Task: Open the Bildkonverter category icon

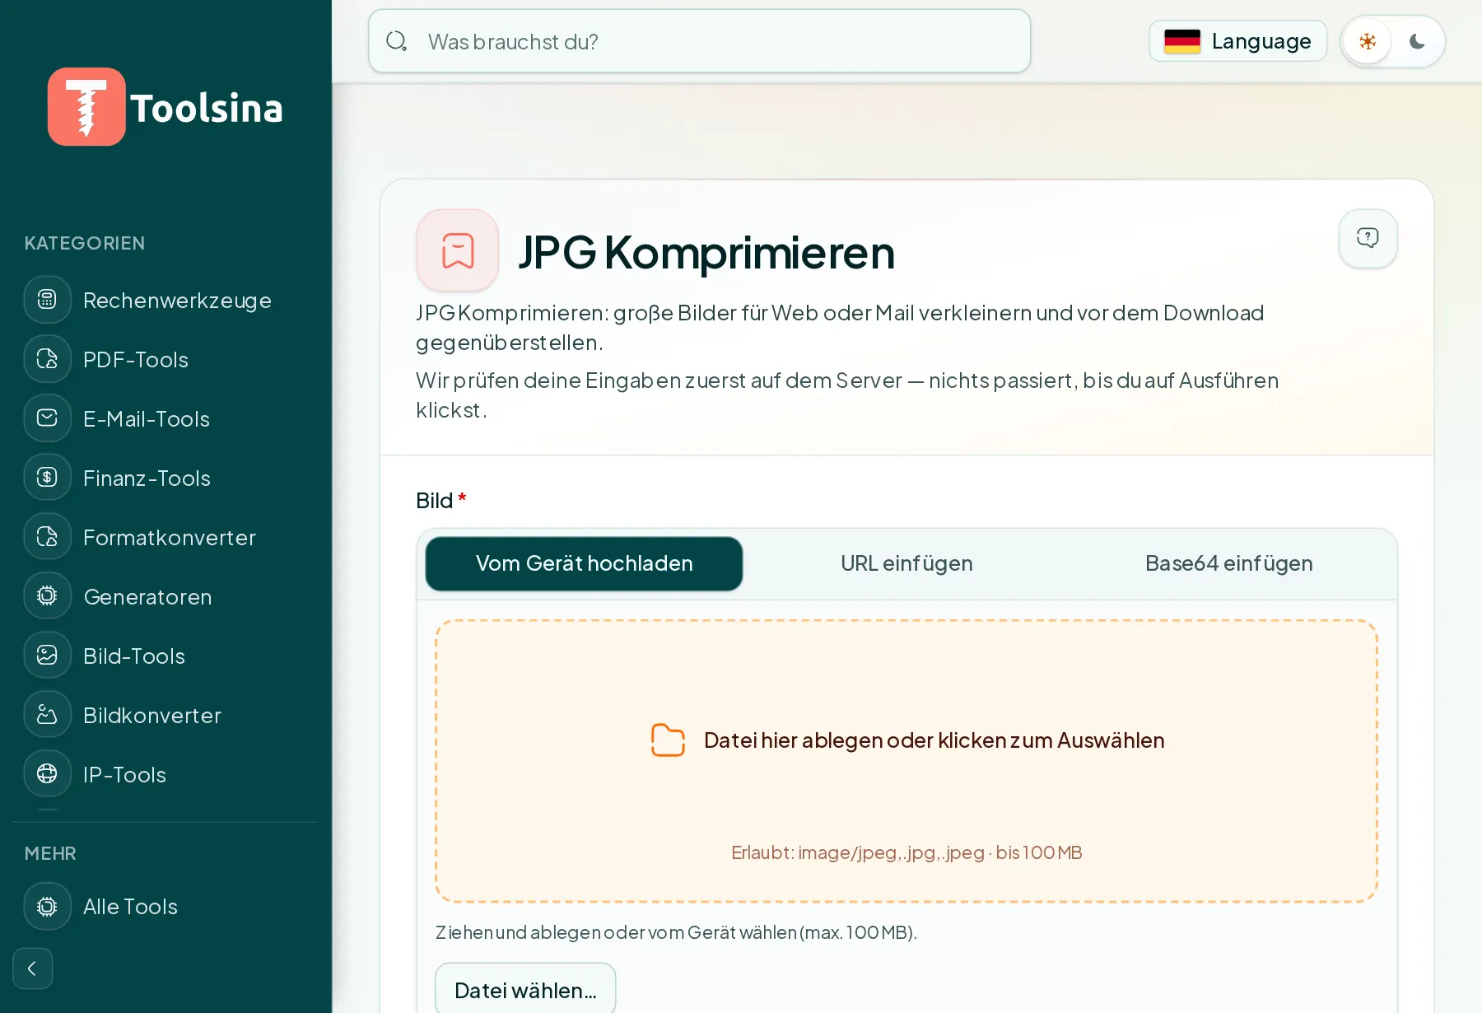Action: [48, 715]
